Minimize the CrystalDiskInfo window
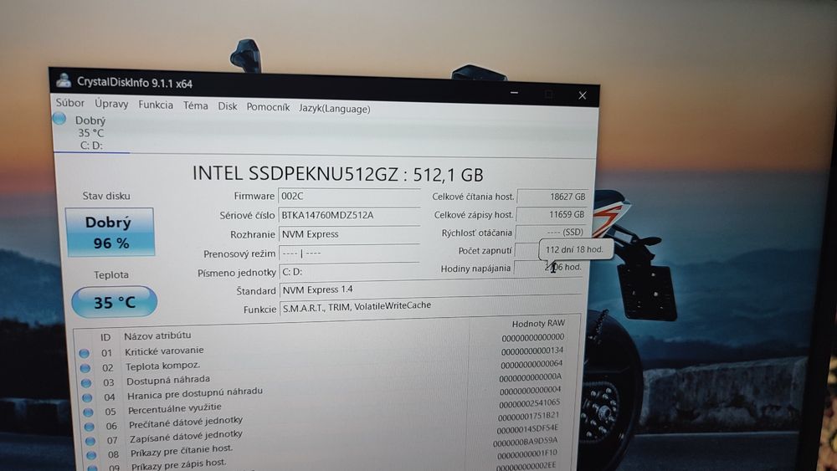Viewport: 837px width, 471px height. 514,93
